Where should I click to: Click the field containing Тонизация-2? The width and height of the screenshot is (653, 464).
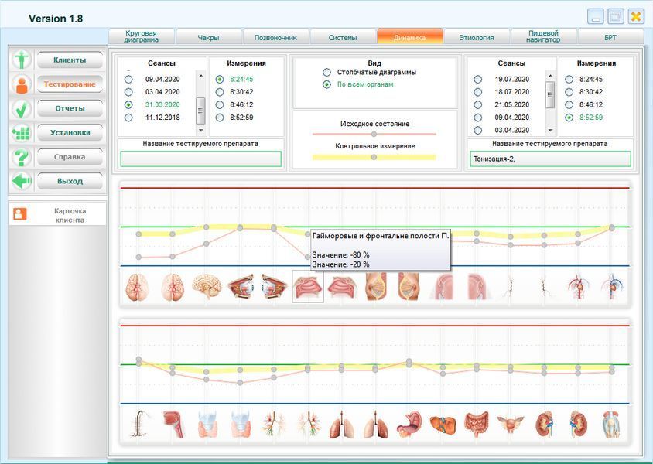550,159
